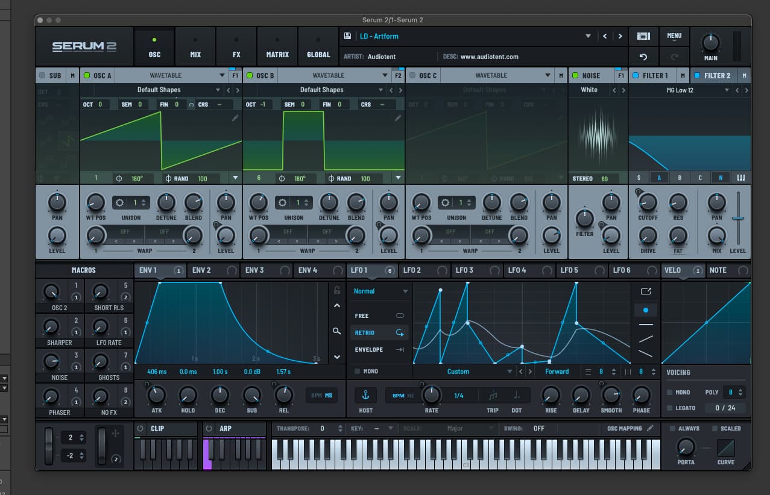Viewport: 770px width, 495px height.
Task: Click the filter LEVEL vertical slider
Action: pos(737,218)
